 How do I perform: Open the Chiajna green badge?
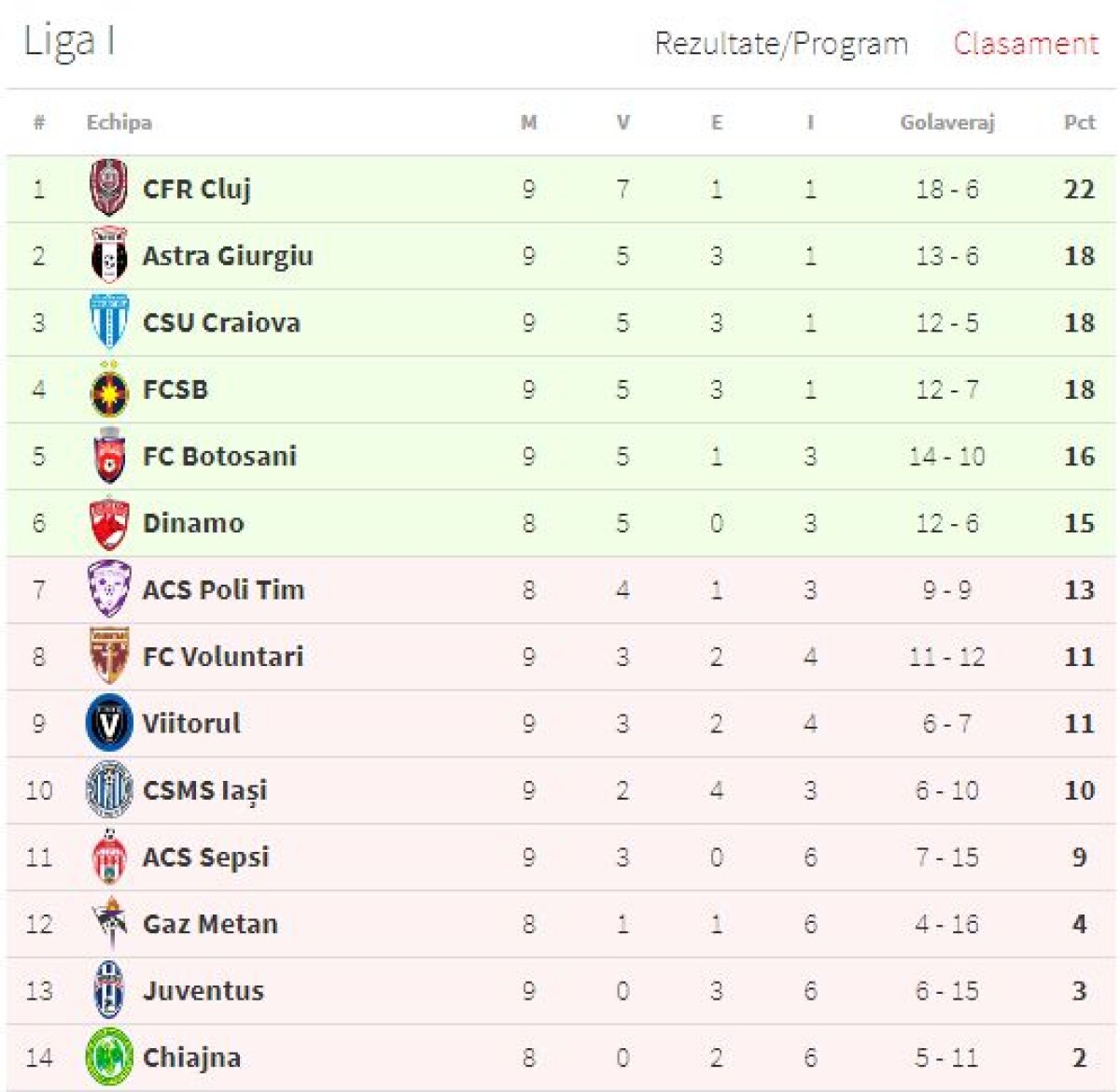109,1057
